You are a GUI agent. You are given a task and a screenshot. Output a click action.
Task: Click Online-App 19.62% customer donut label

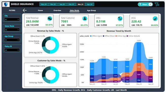click(36, 83)
